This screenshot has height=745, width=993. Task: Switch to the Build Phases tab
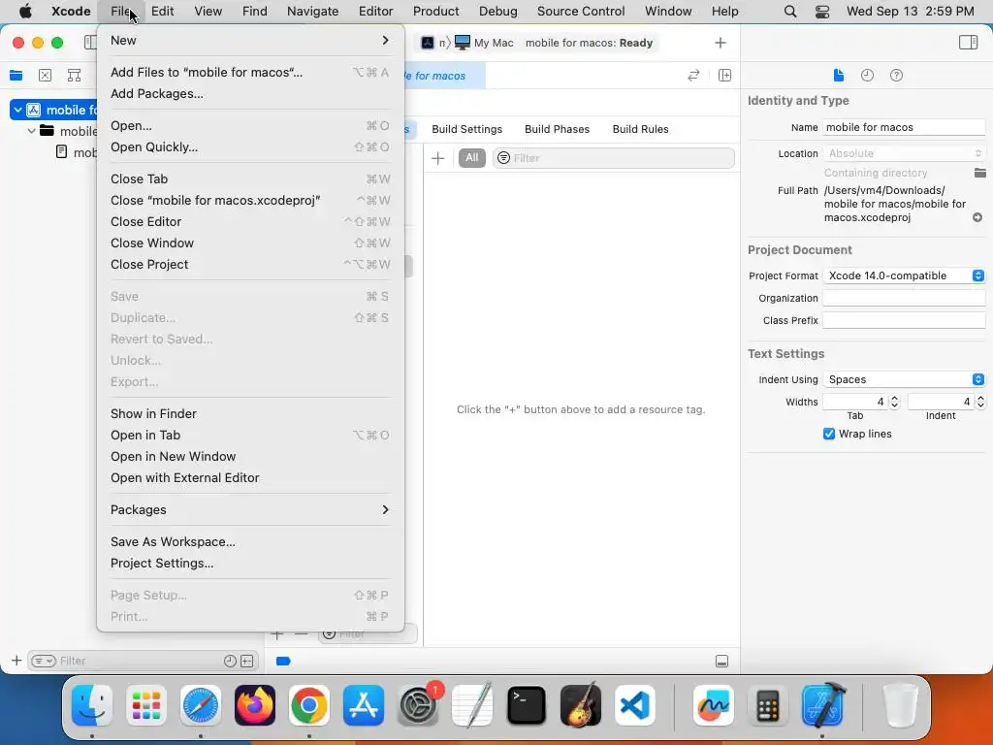point(557,129)
